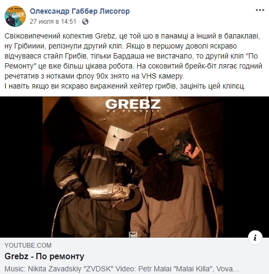The height and width of the screenshot is (274, 269).
Task: Open the link info 'i' icon
Action: tap(255, 238)
